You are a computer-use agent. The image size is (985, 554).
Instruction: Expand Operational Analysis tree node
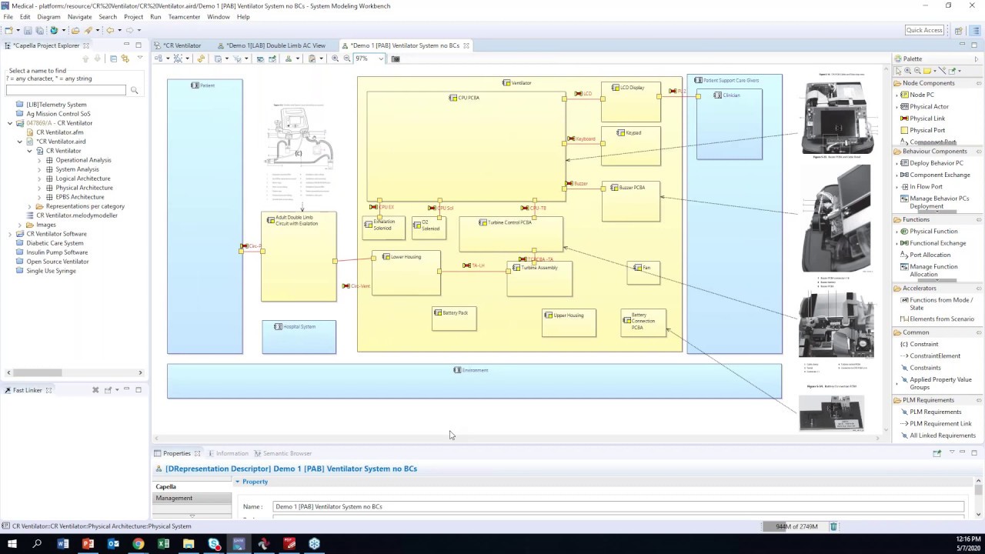[39, 160]
